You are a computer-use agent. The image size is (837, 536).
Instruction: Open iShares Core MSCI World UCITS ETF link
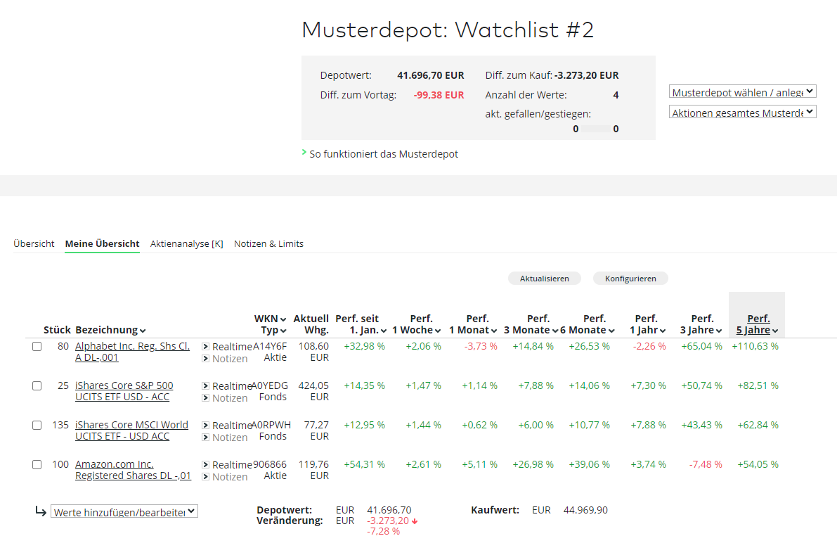pyautogui.click(x=132, y=430)
